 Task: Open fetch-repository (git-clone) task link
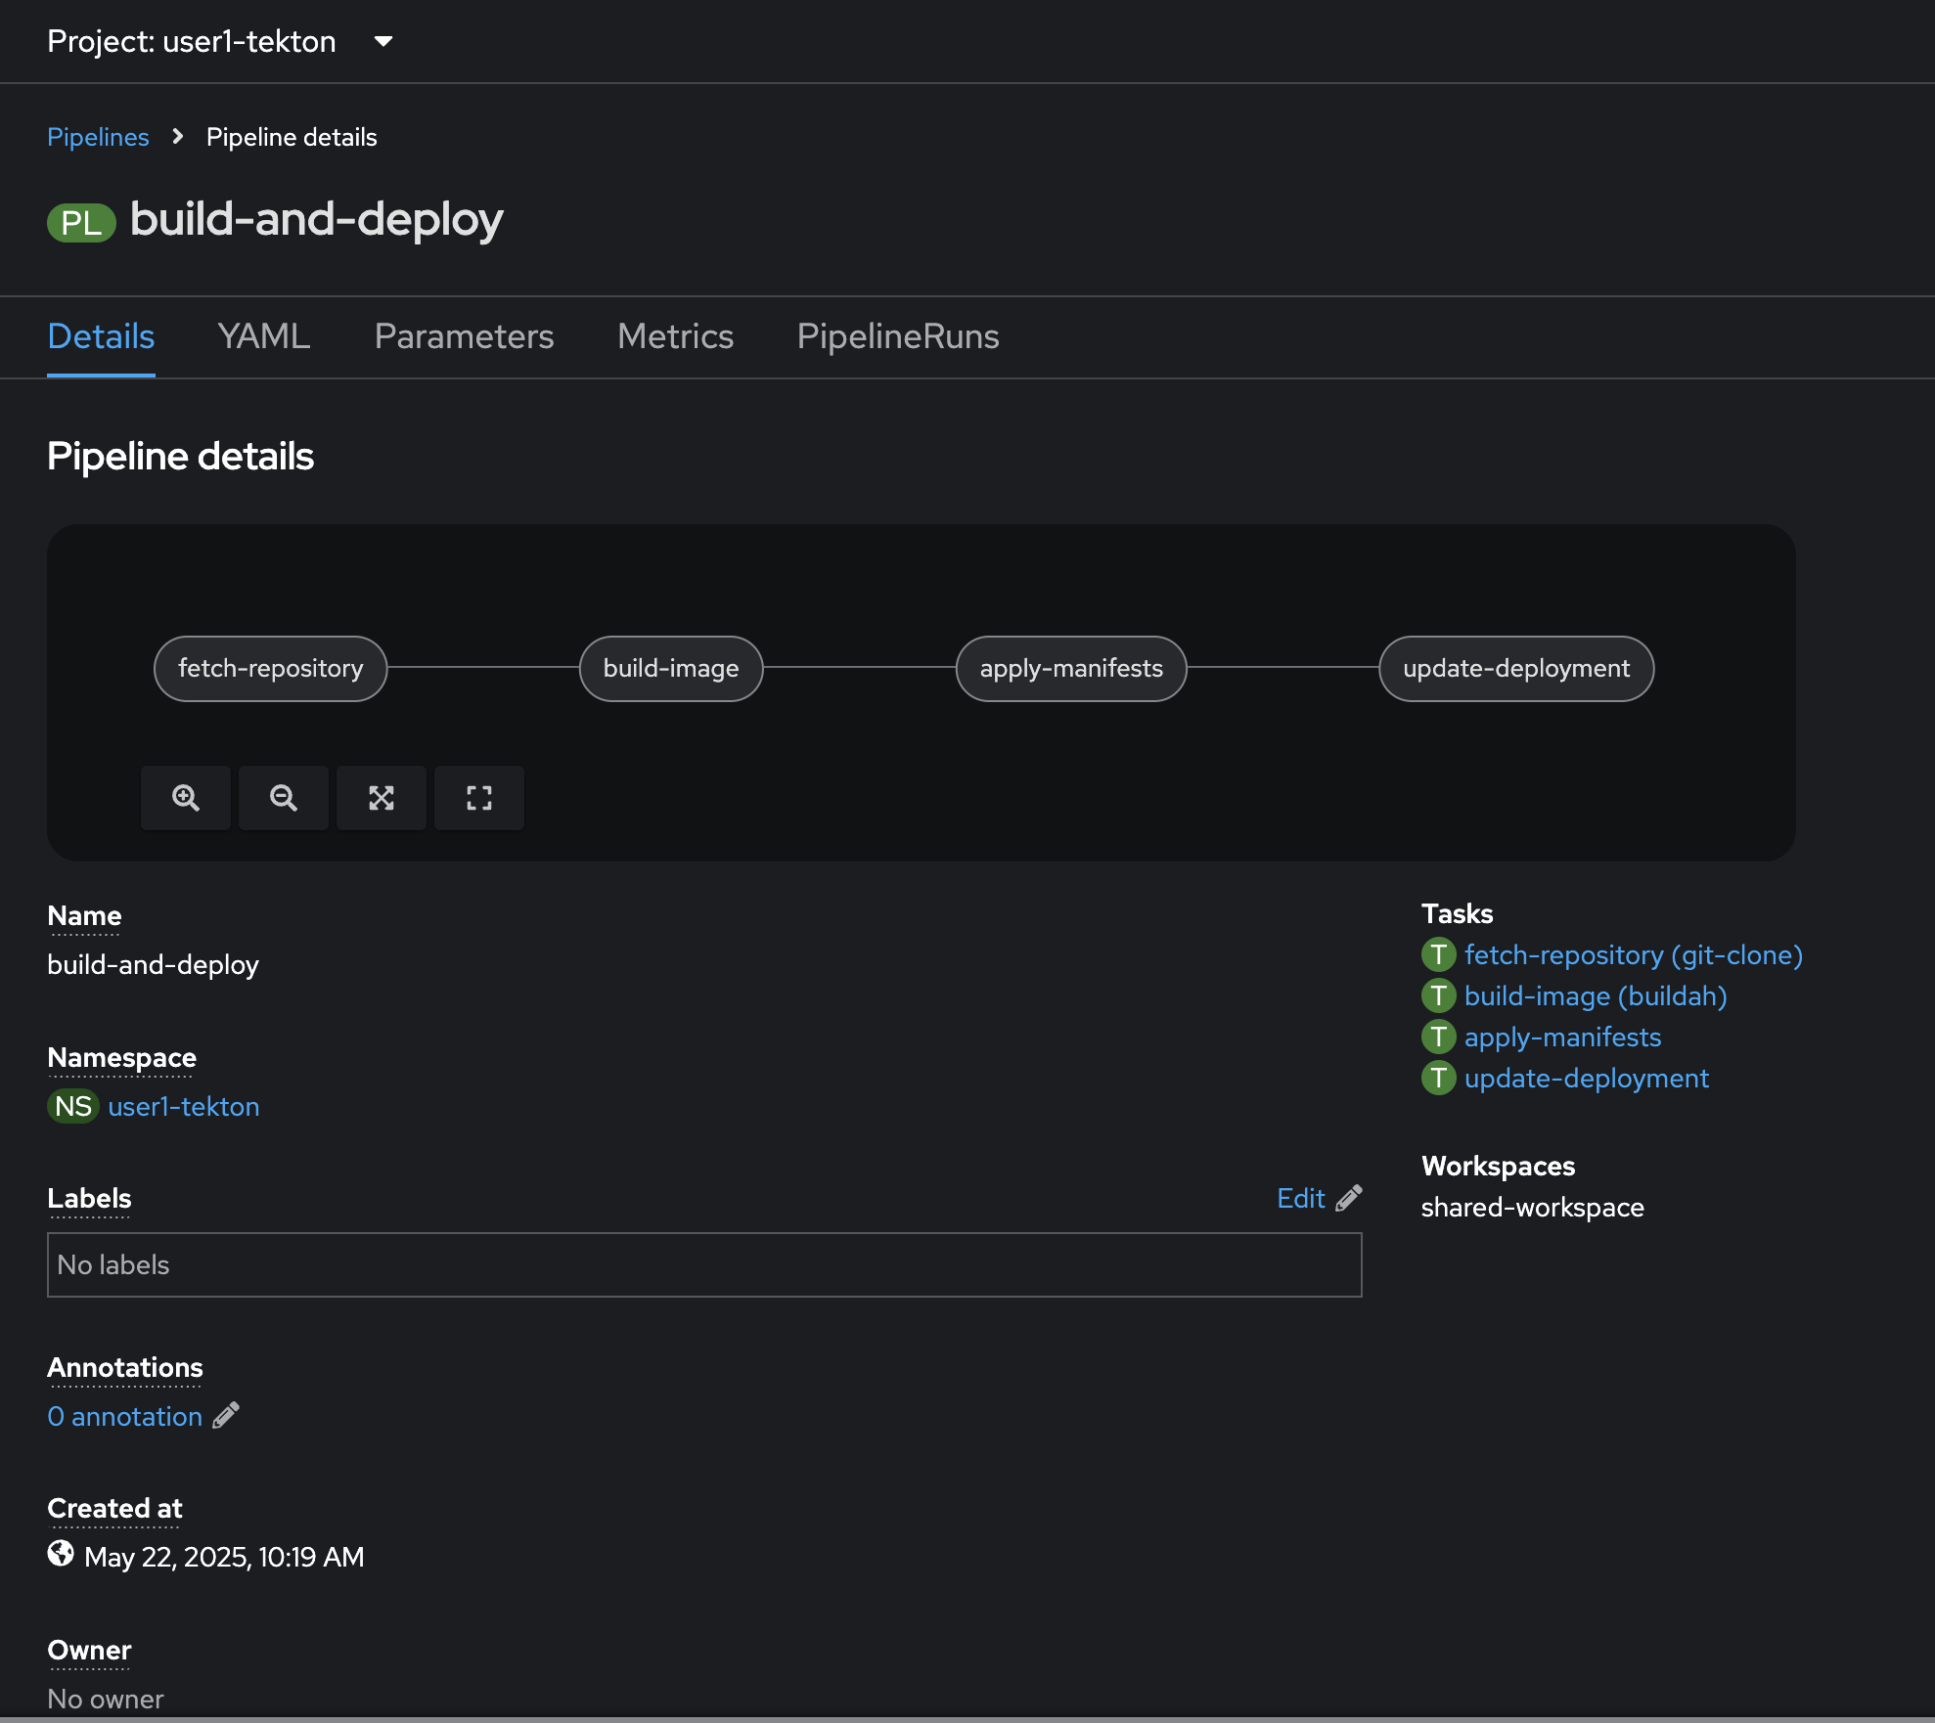click(x=1634, y=954)
